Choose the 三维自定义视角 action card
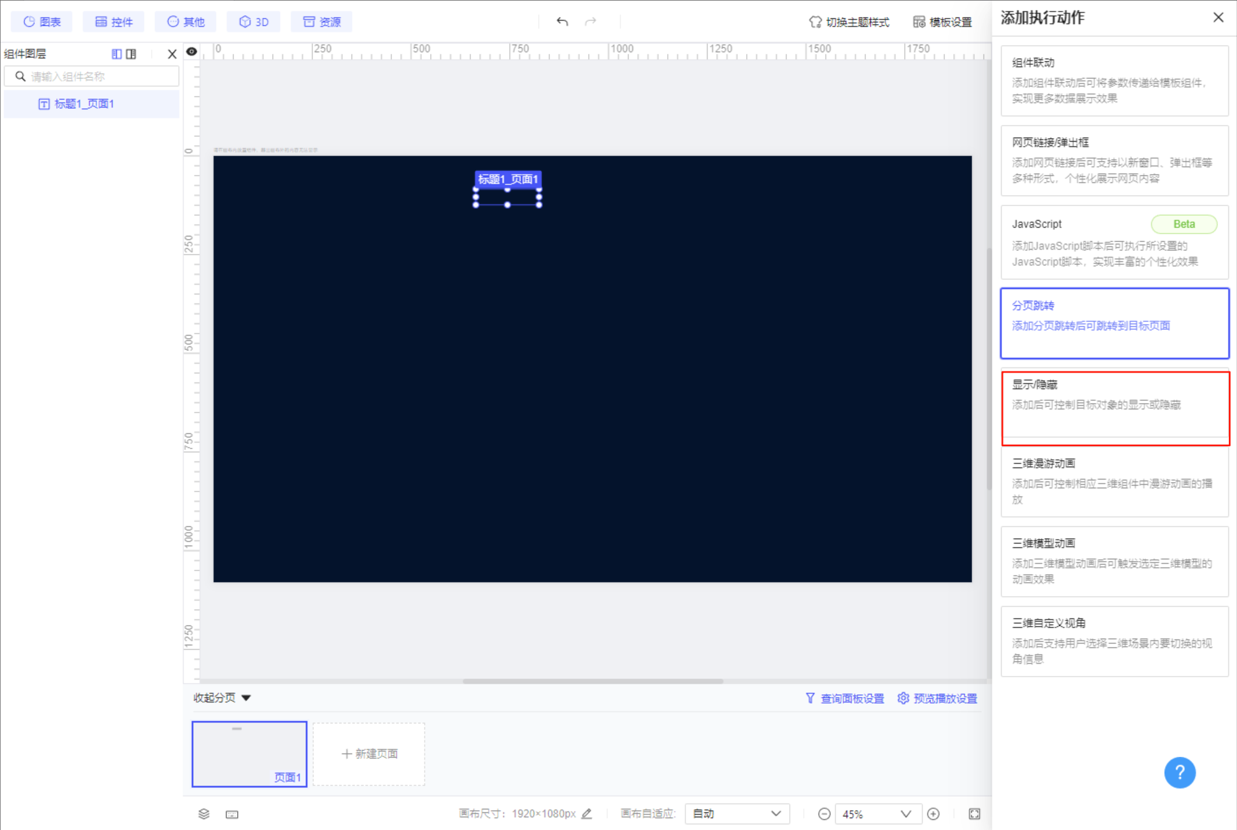 [1115, 641]
